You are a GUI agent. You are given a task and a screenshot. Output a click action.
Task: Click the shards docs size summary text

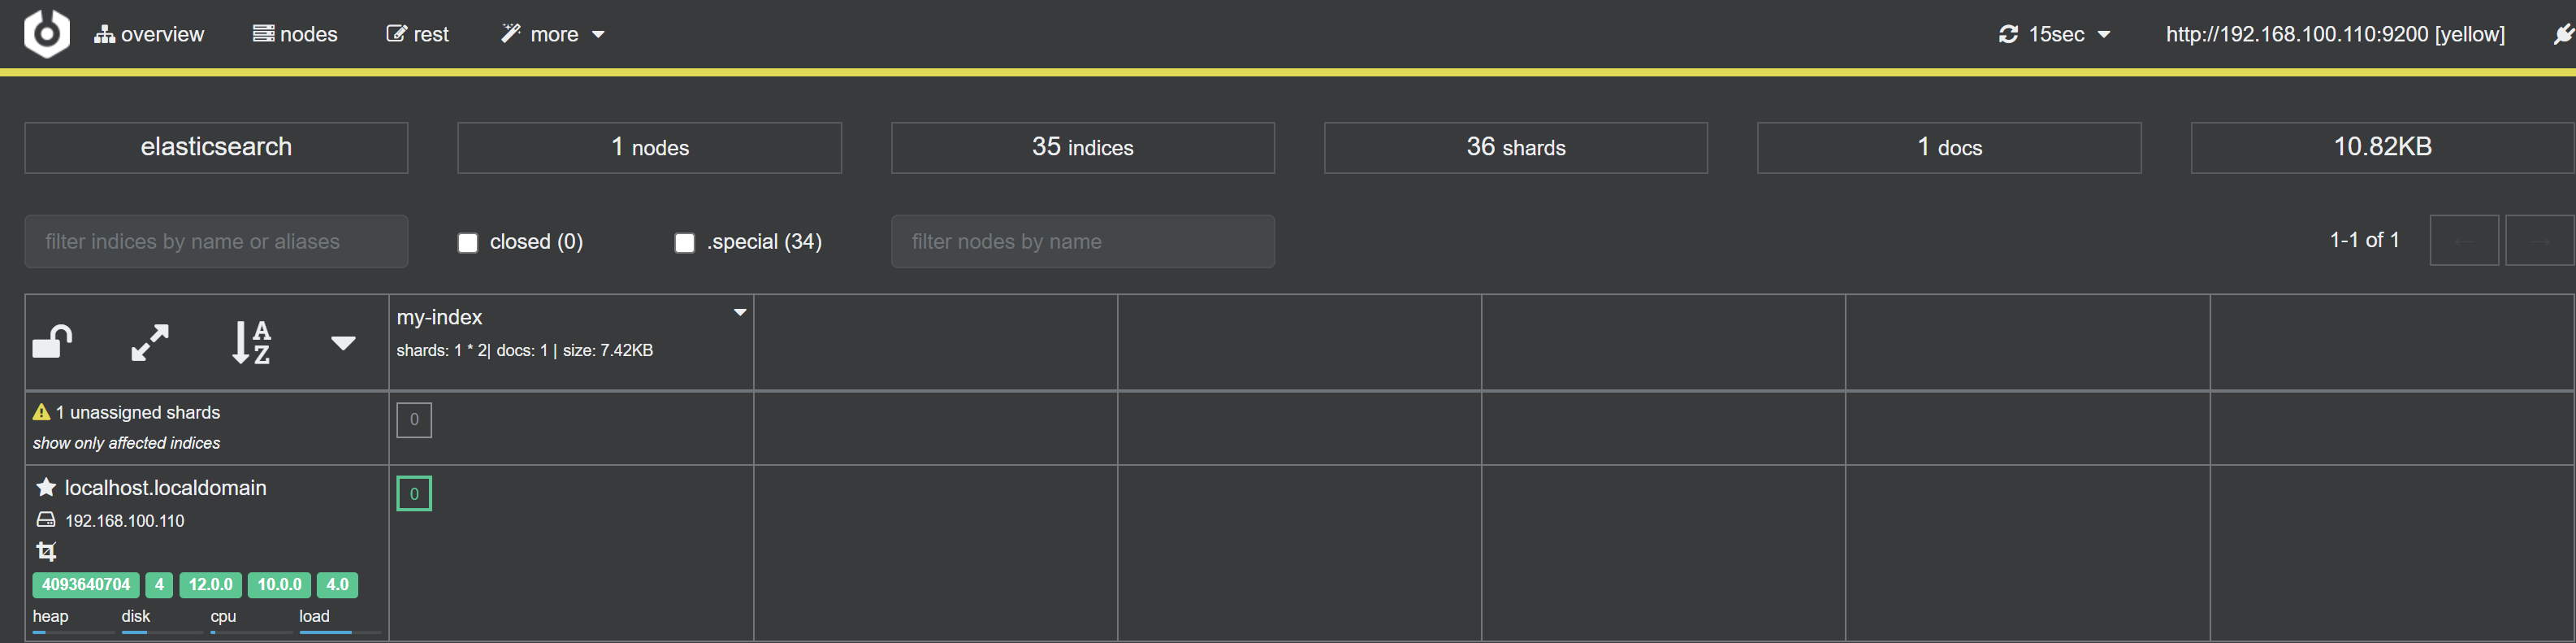[524, 351]
